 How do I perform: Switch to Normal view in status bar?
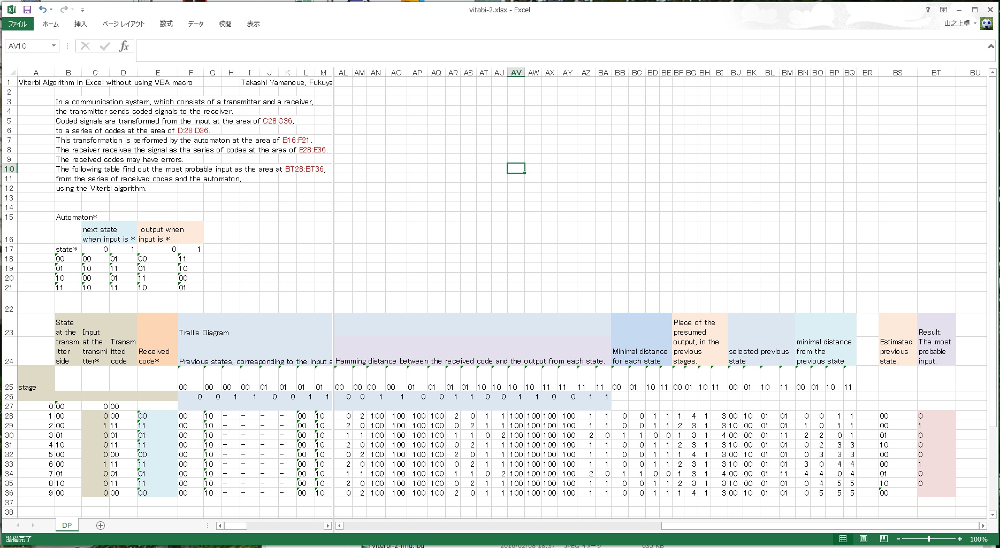click(843, 539)
